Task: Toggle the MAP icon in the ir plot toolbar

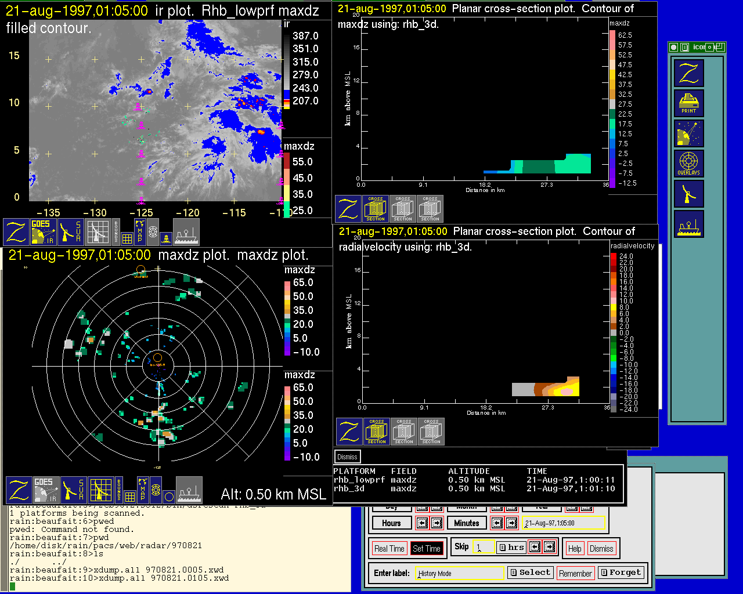Action: click(140, 231)
